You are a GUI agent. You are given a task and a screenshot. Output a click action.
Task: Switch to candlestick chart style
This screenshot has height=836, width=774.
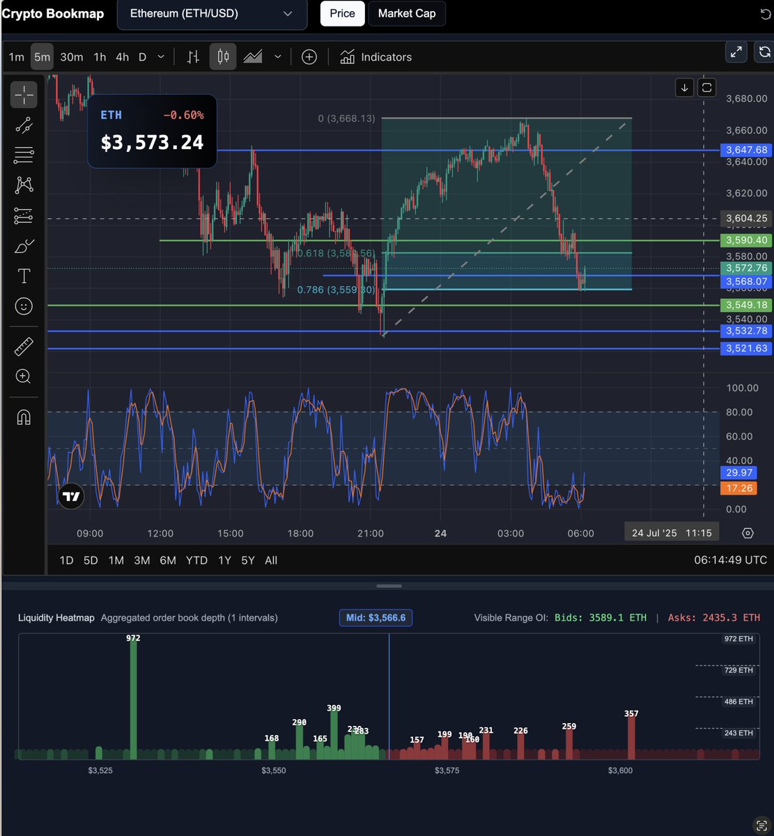(x=223, y=57)
